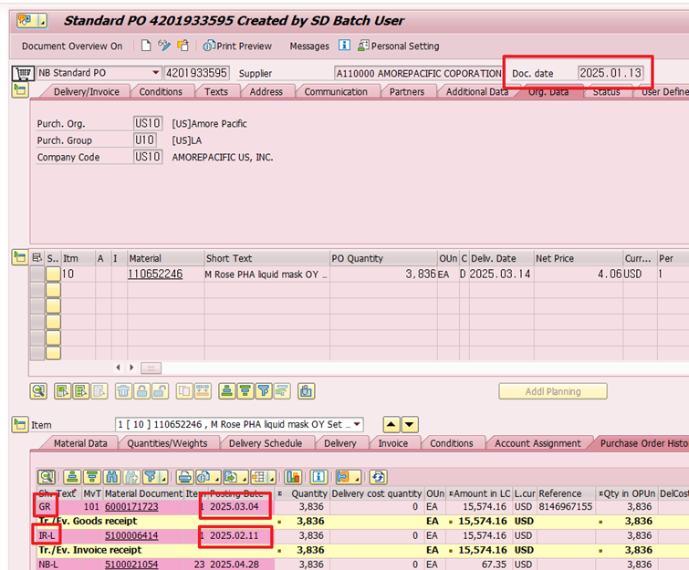Click Document Overview On
Image resolution: width=689 pixels, height=570 pixels.
coord(72,47)
